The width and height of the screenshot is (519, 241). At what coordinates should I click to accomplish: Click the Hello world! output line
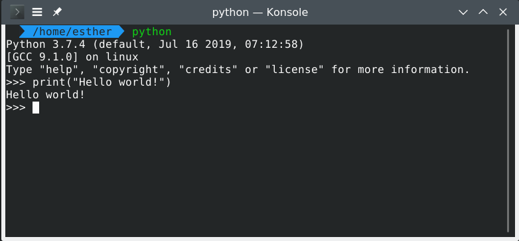click(x=45, y=95)
